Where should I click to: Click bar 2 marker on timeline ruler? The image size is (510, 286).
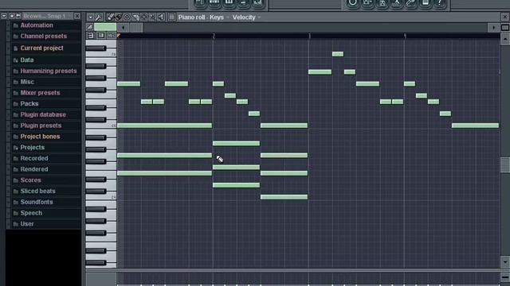coord(214,36)
